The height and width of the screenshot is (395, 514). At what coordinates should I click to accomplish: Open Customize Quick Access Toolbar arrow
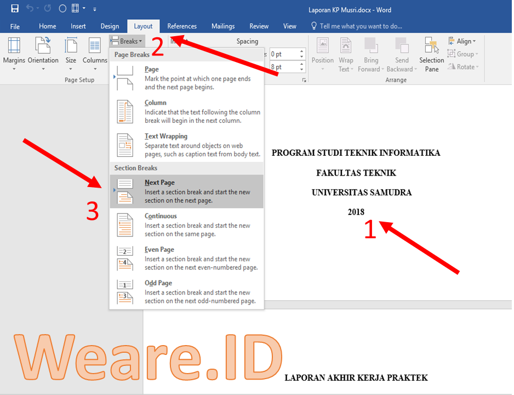click(95, 9)
